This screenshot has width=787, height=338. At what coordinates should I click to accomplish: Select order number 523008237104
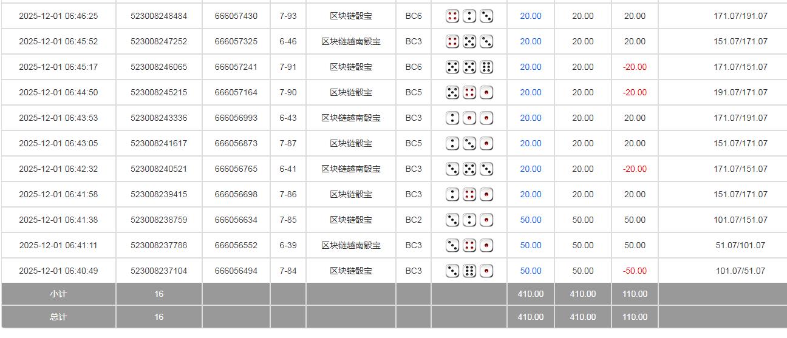[x=159, y=271]
